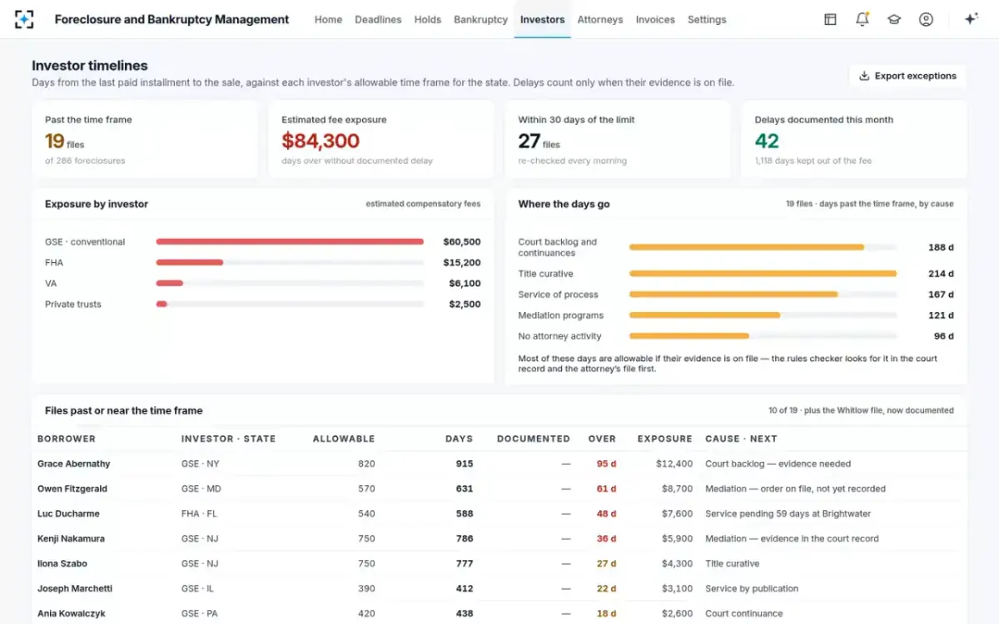Click the Mediation programs bar

coord(763,315)
